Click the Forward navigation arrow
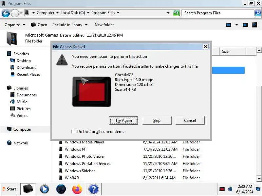The image size is (262, 196). pos(15,13)
